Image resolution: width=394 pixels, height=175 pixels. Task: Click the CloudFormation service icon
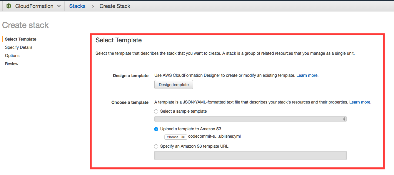[x=9, y=6]
